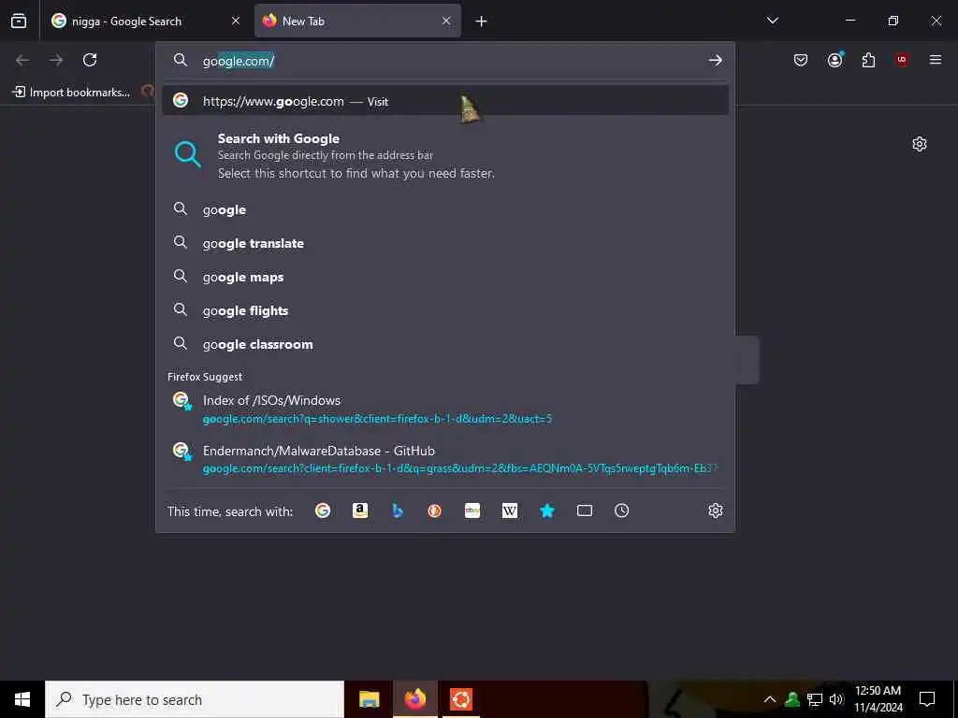The height and width of the screenshot is (718, 958).
Task: Click the Go arrow in address bar
Action: [x=716, y=60]
